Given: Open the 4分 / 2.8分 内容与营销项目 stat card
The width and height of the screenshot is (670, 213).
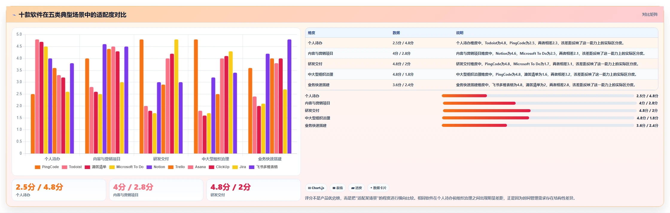Looking at the screenshot, I should 156,190.
